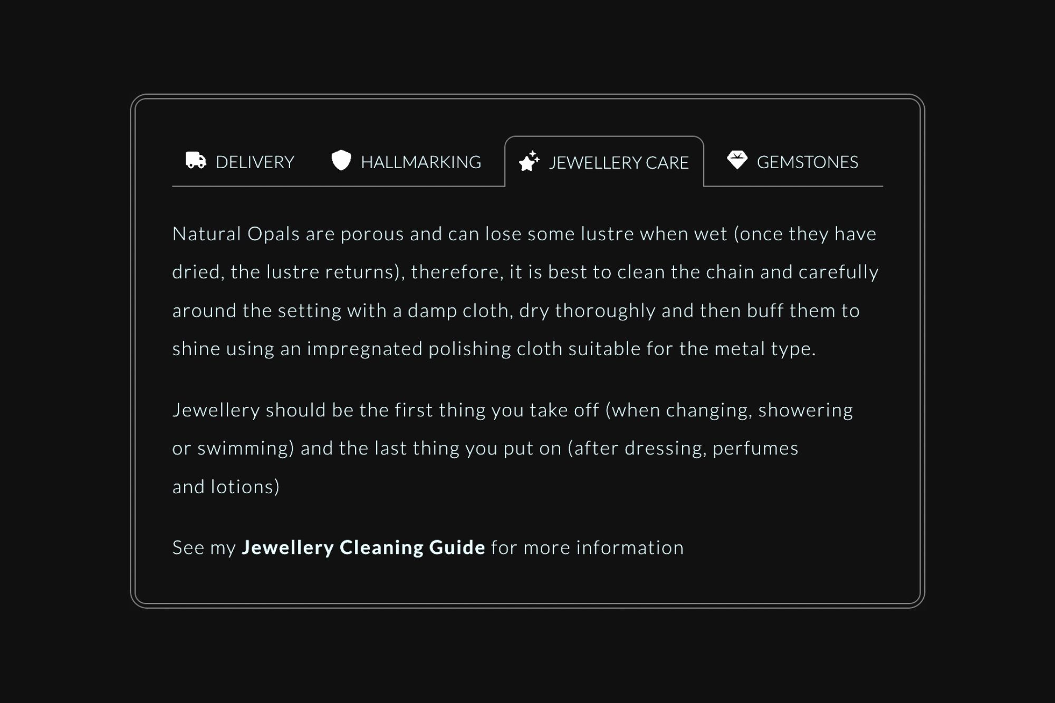
Task: Click the 'perfumes' word in the text
Action: tap(755, 448)
